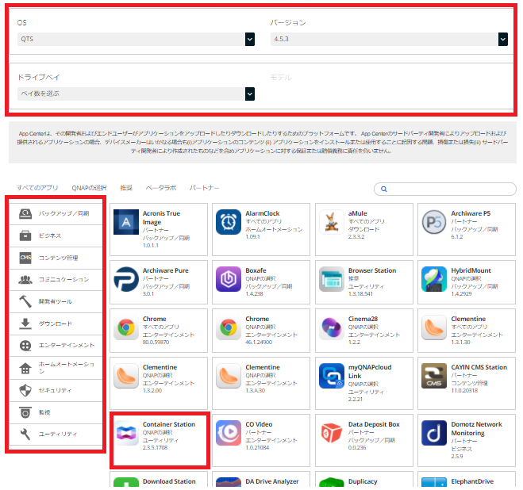
Task: Select the すべてのアプリ tab
Action: point(37,188)
